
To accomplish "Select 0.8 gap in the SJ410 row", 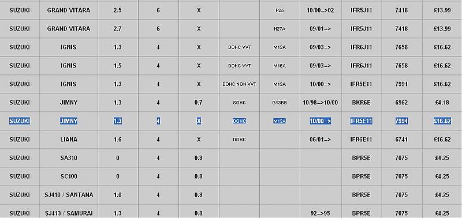I will pos(199,195).
